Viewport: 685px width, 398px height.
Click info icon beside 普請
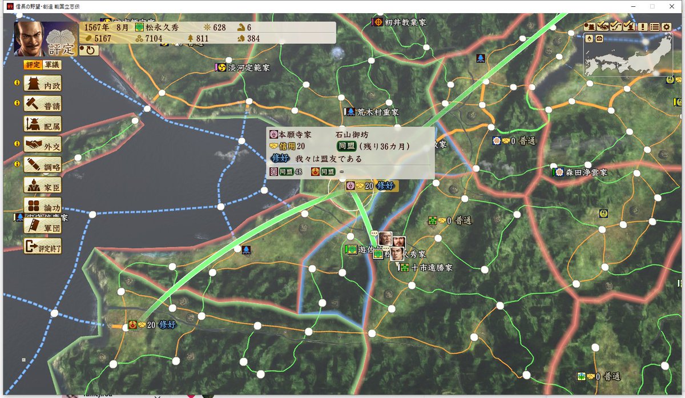[17, 103]
